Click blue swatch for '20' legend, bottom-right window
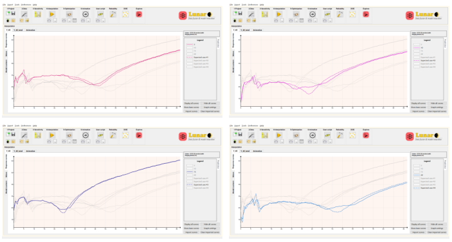 pos(416,175)
